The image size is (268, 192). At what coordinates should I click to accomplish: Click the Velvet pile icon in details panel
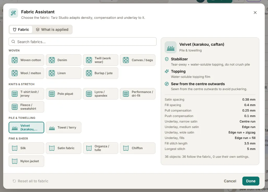[171, 47]
